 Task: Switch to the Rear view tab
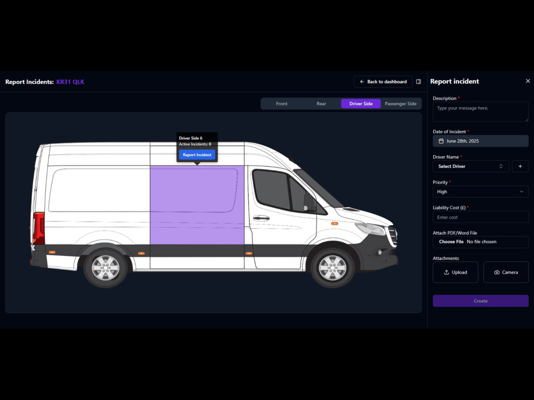321,104
